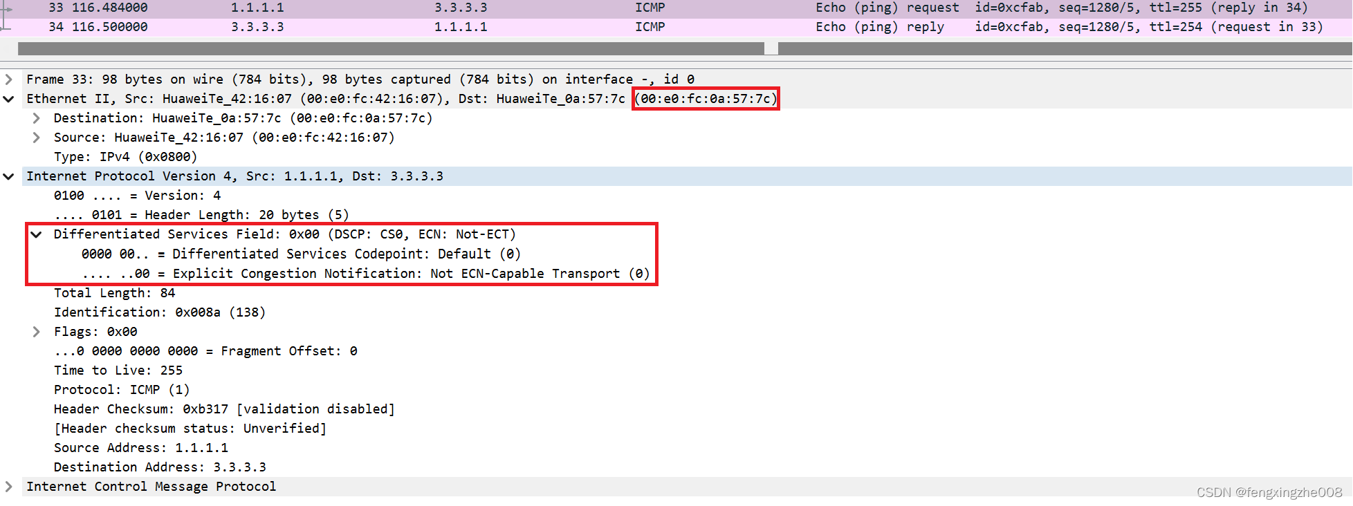This screenshot has height=506, width=1353.
Task: Click source 1.1.1.1 in packet 33
Action: (257, 8)
